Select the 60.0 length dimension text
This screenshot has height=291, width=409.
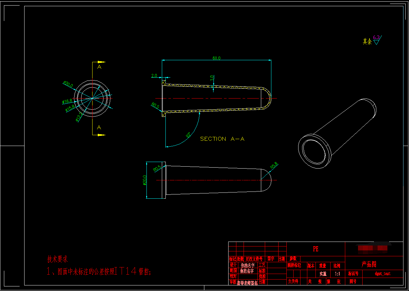216,58
